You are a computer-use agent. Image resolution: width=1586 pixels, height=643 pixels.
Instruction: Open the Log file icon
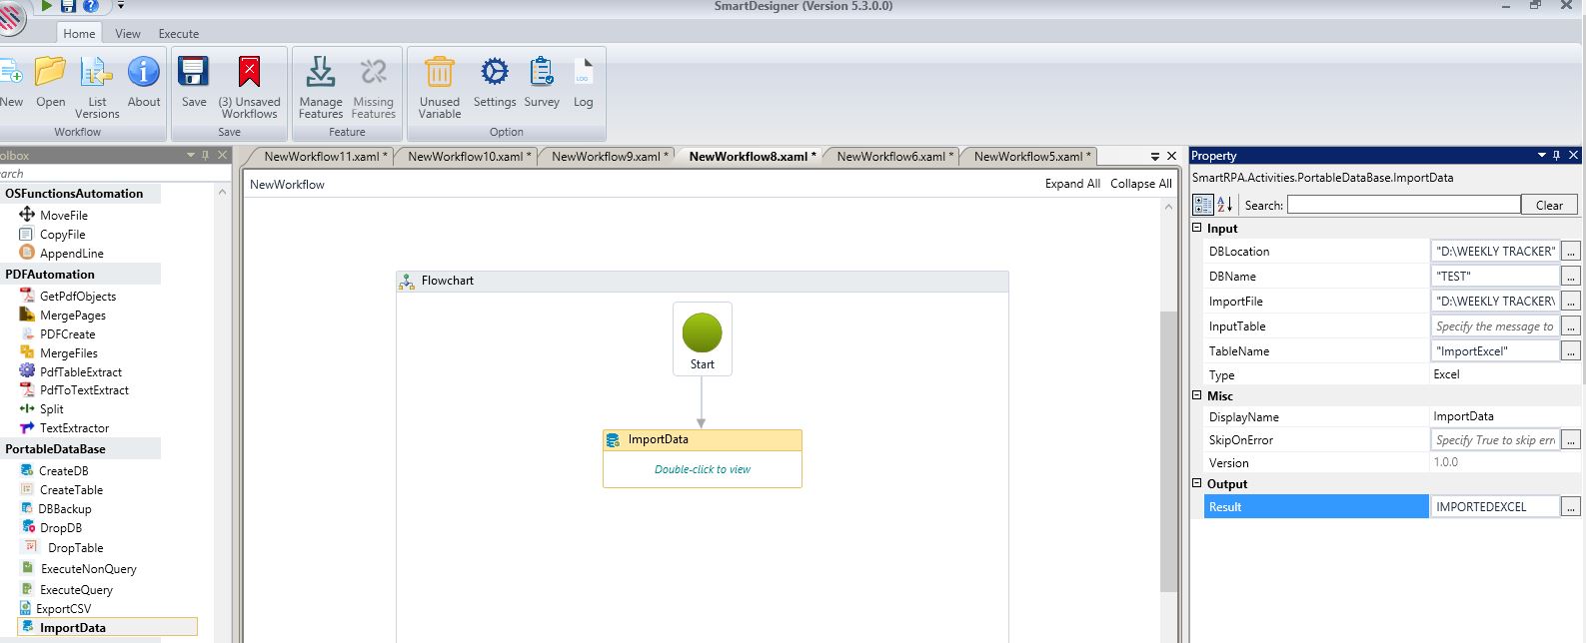point(583,73)
